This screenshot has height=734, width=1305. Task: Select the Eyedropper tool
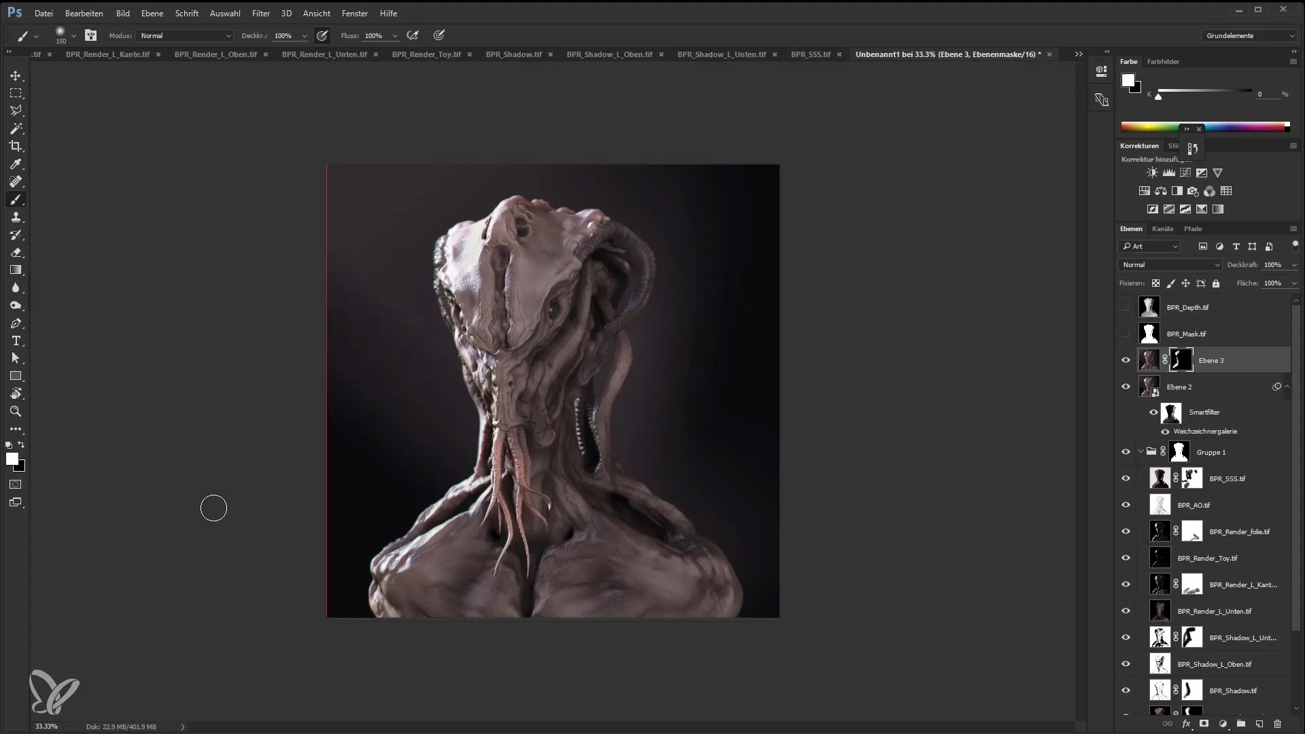coord(16,164)
